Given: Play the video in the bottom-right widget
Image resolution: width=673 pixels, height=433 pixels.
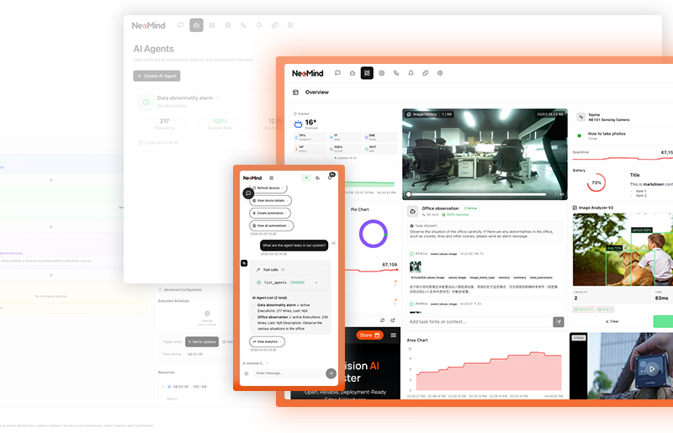Looking at the screenshot, I should [651, 368].
